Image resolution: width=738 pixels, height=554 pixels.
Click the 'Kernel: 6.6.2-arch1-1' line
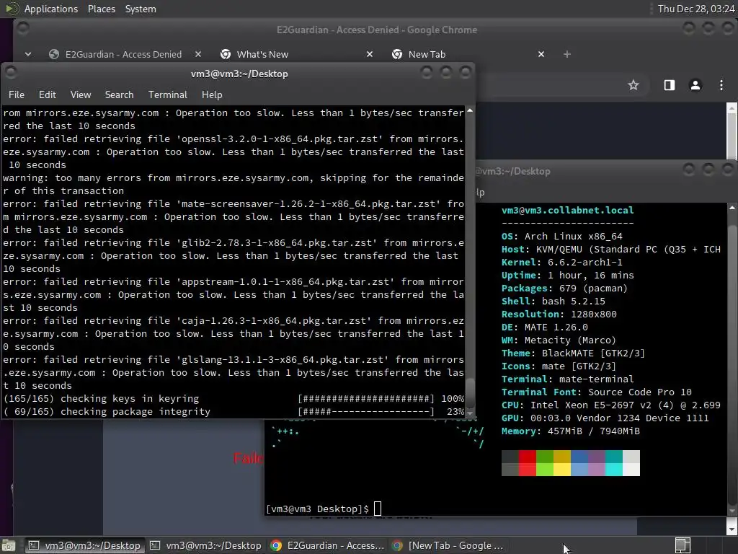tap(561, 263)
